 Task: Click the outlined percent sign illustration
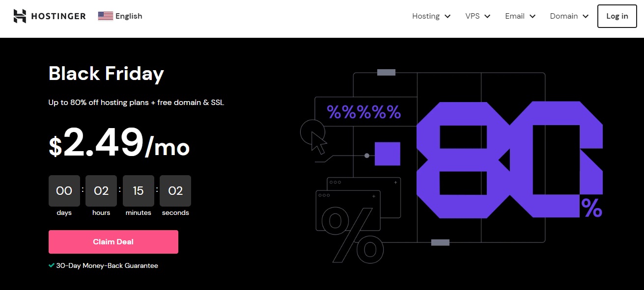click(352, 234)
